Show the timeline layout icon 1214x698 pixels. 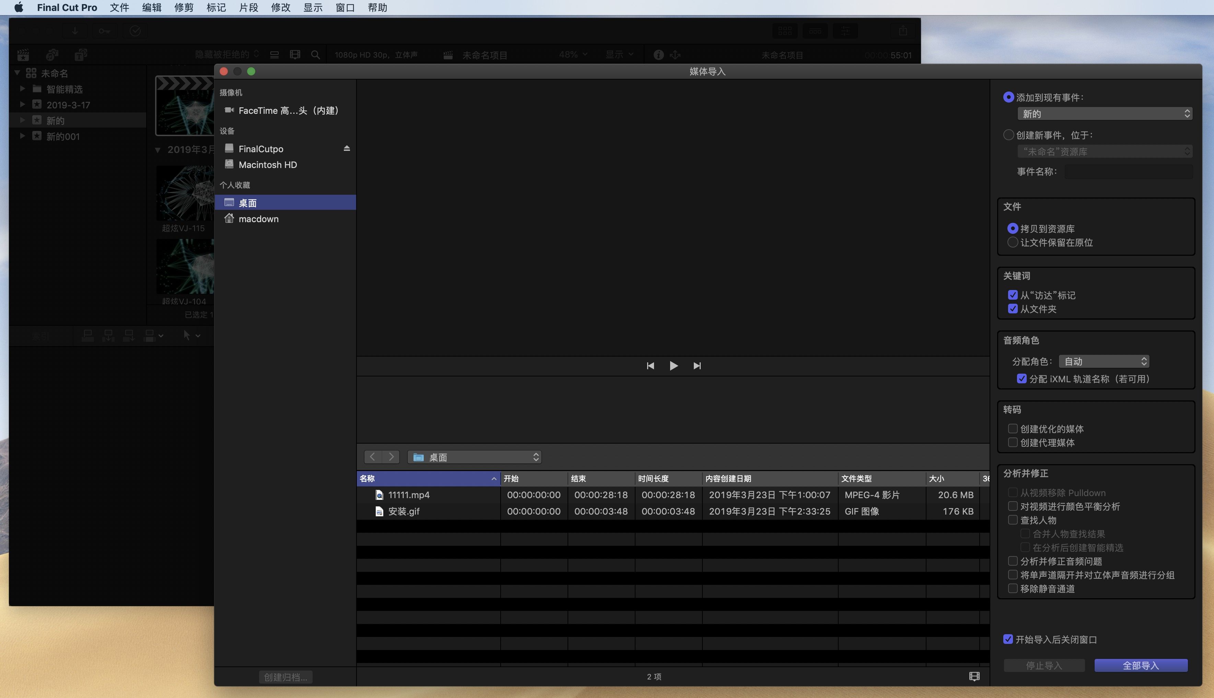click(815, 31)
